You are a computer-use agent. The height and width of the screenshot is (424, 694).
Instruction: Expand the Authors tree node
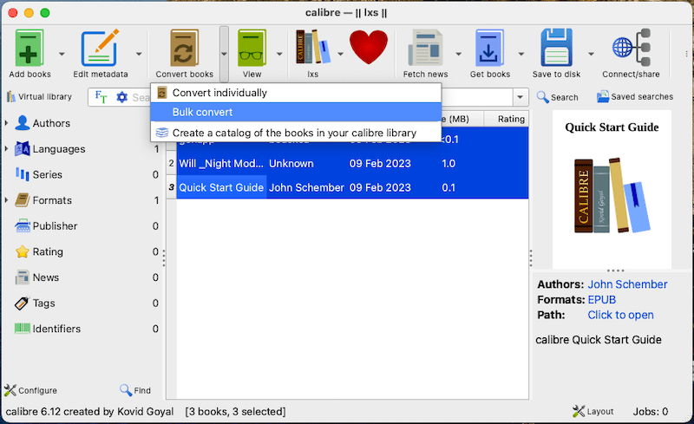[6, 122]
